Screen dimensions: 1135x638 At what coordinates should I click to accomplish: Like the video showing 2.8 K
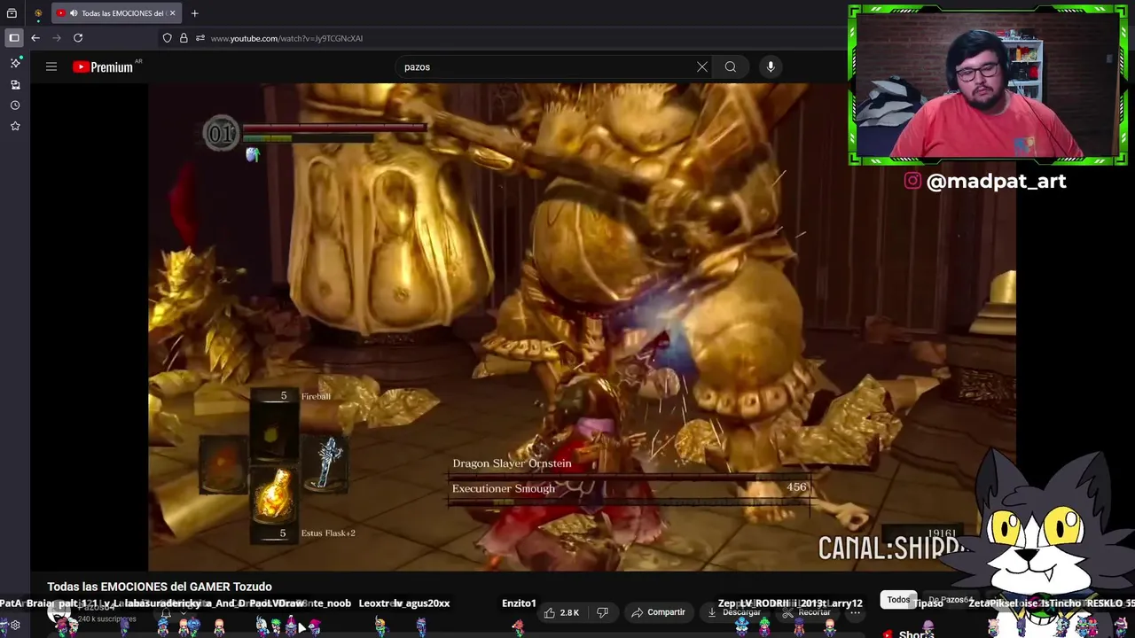pos(562,612)
